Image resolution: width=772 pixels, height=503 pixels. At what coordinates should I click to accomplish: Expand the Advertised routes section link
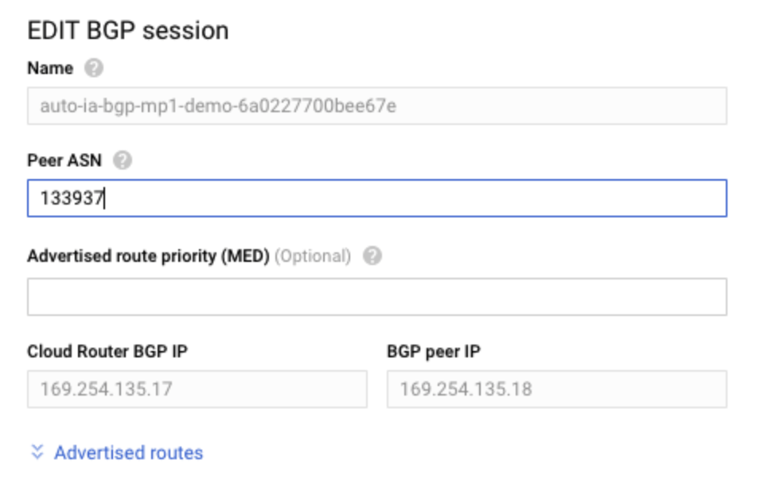[x=128, y=453]
